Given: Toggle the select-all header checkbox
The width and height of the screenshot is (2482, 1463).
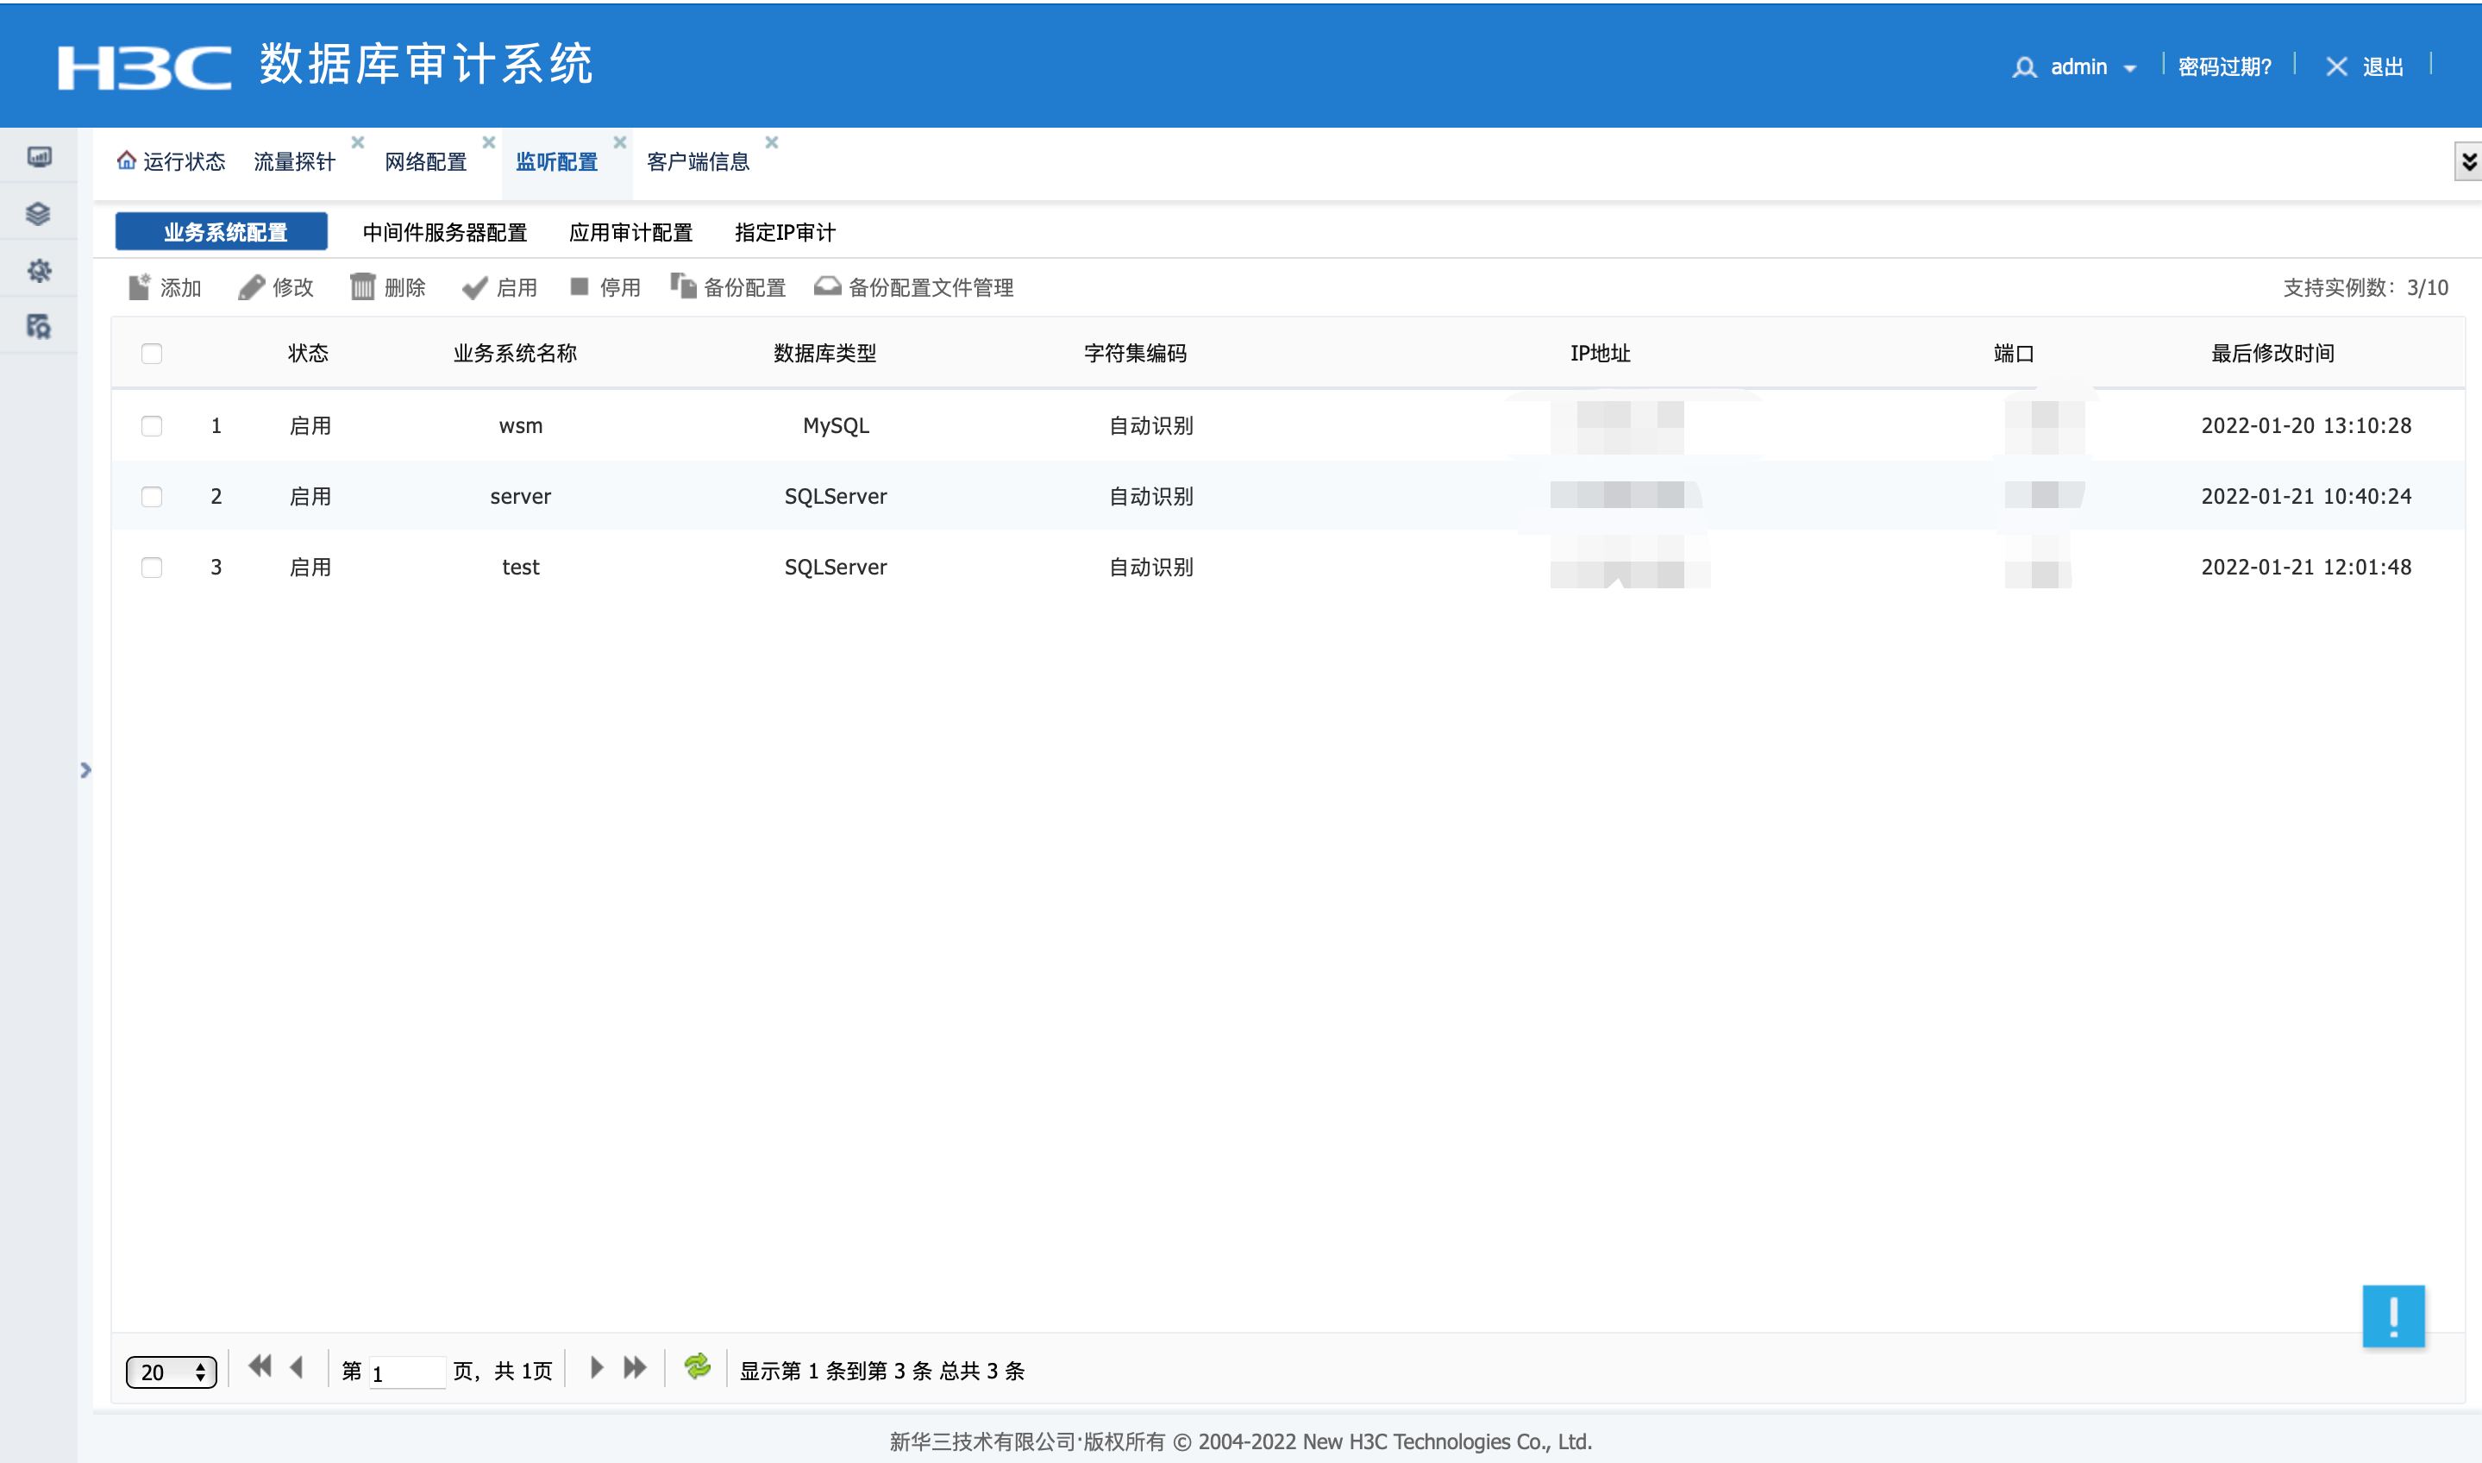Looking at the screenshot, I should click(152, 354).
